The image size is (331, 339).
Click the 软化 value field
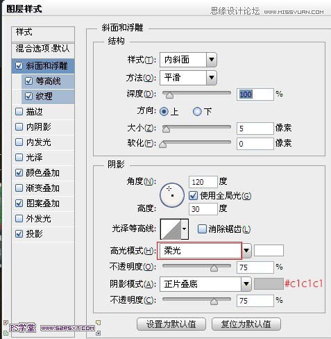pyautogui.click(x=255, y=144)
